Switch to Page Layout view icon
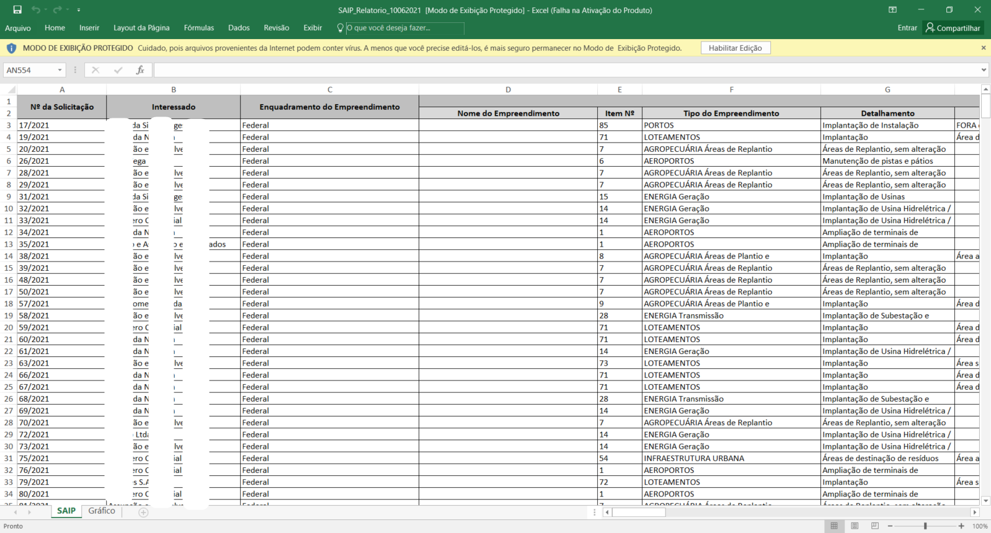The height and width of the screenshot is (533, 991). 855,526
